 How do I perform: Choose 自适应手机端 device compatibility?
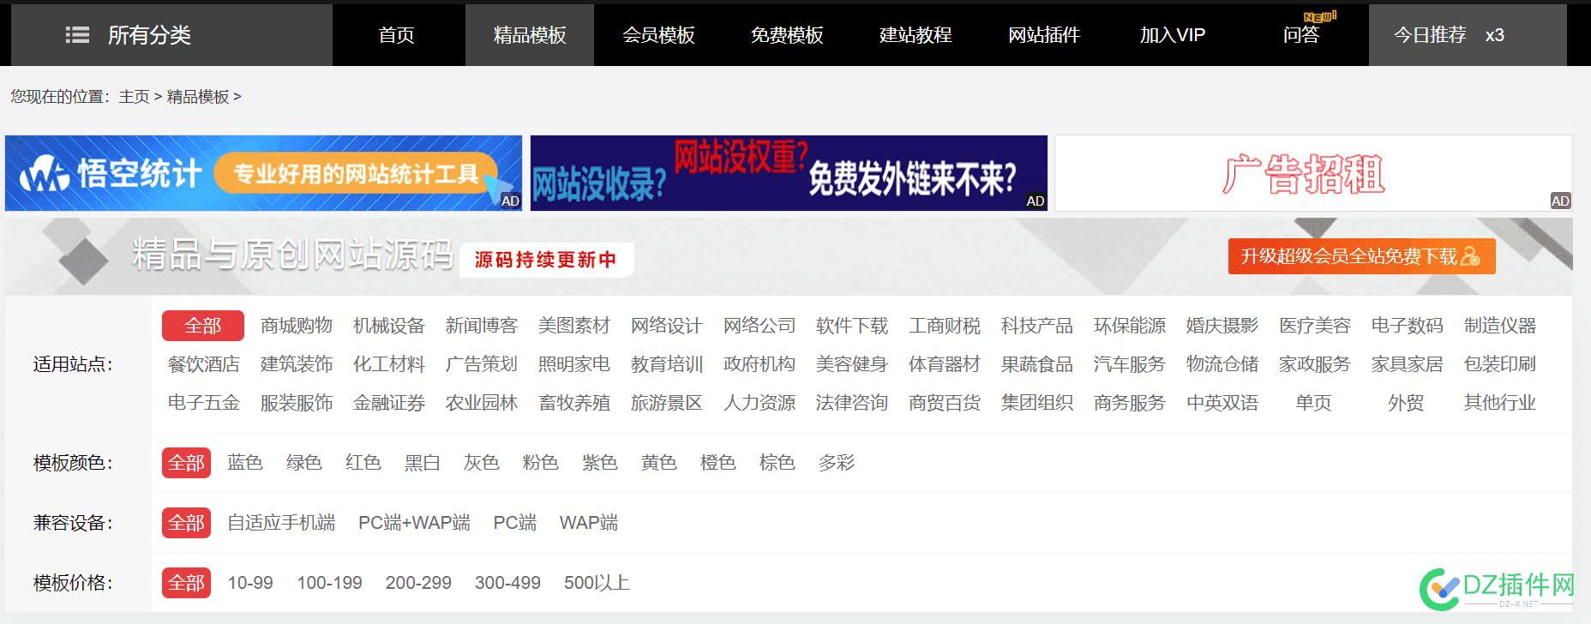[x=281, y=523]
